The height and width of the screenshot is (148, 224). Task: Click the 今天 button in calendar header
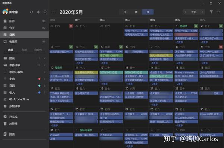pyautogui.click(x=193, y=12)
